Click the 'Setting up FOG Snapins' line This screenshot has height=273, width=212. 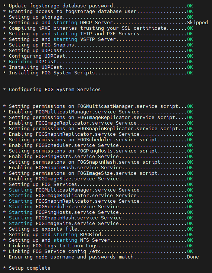tap(98, 45)
